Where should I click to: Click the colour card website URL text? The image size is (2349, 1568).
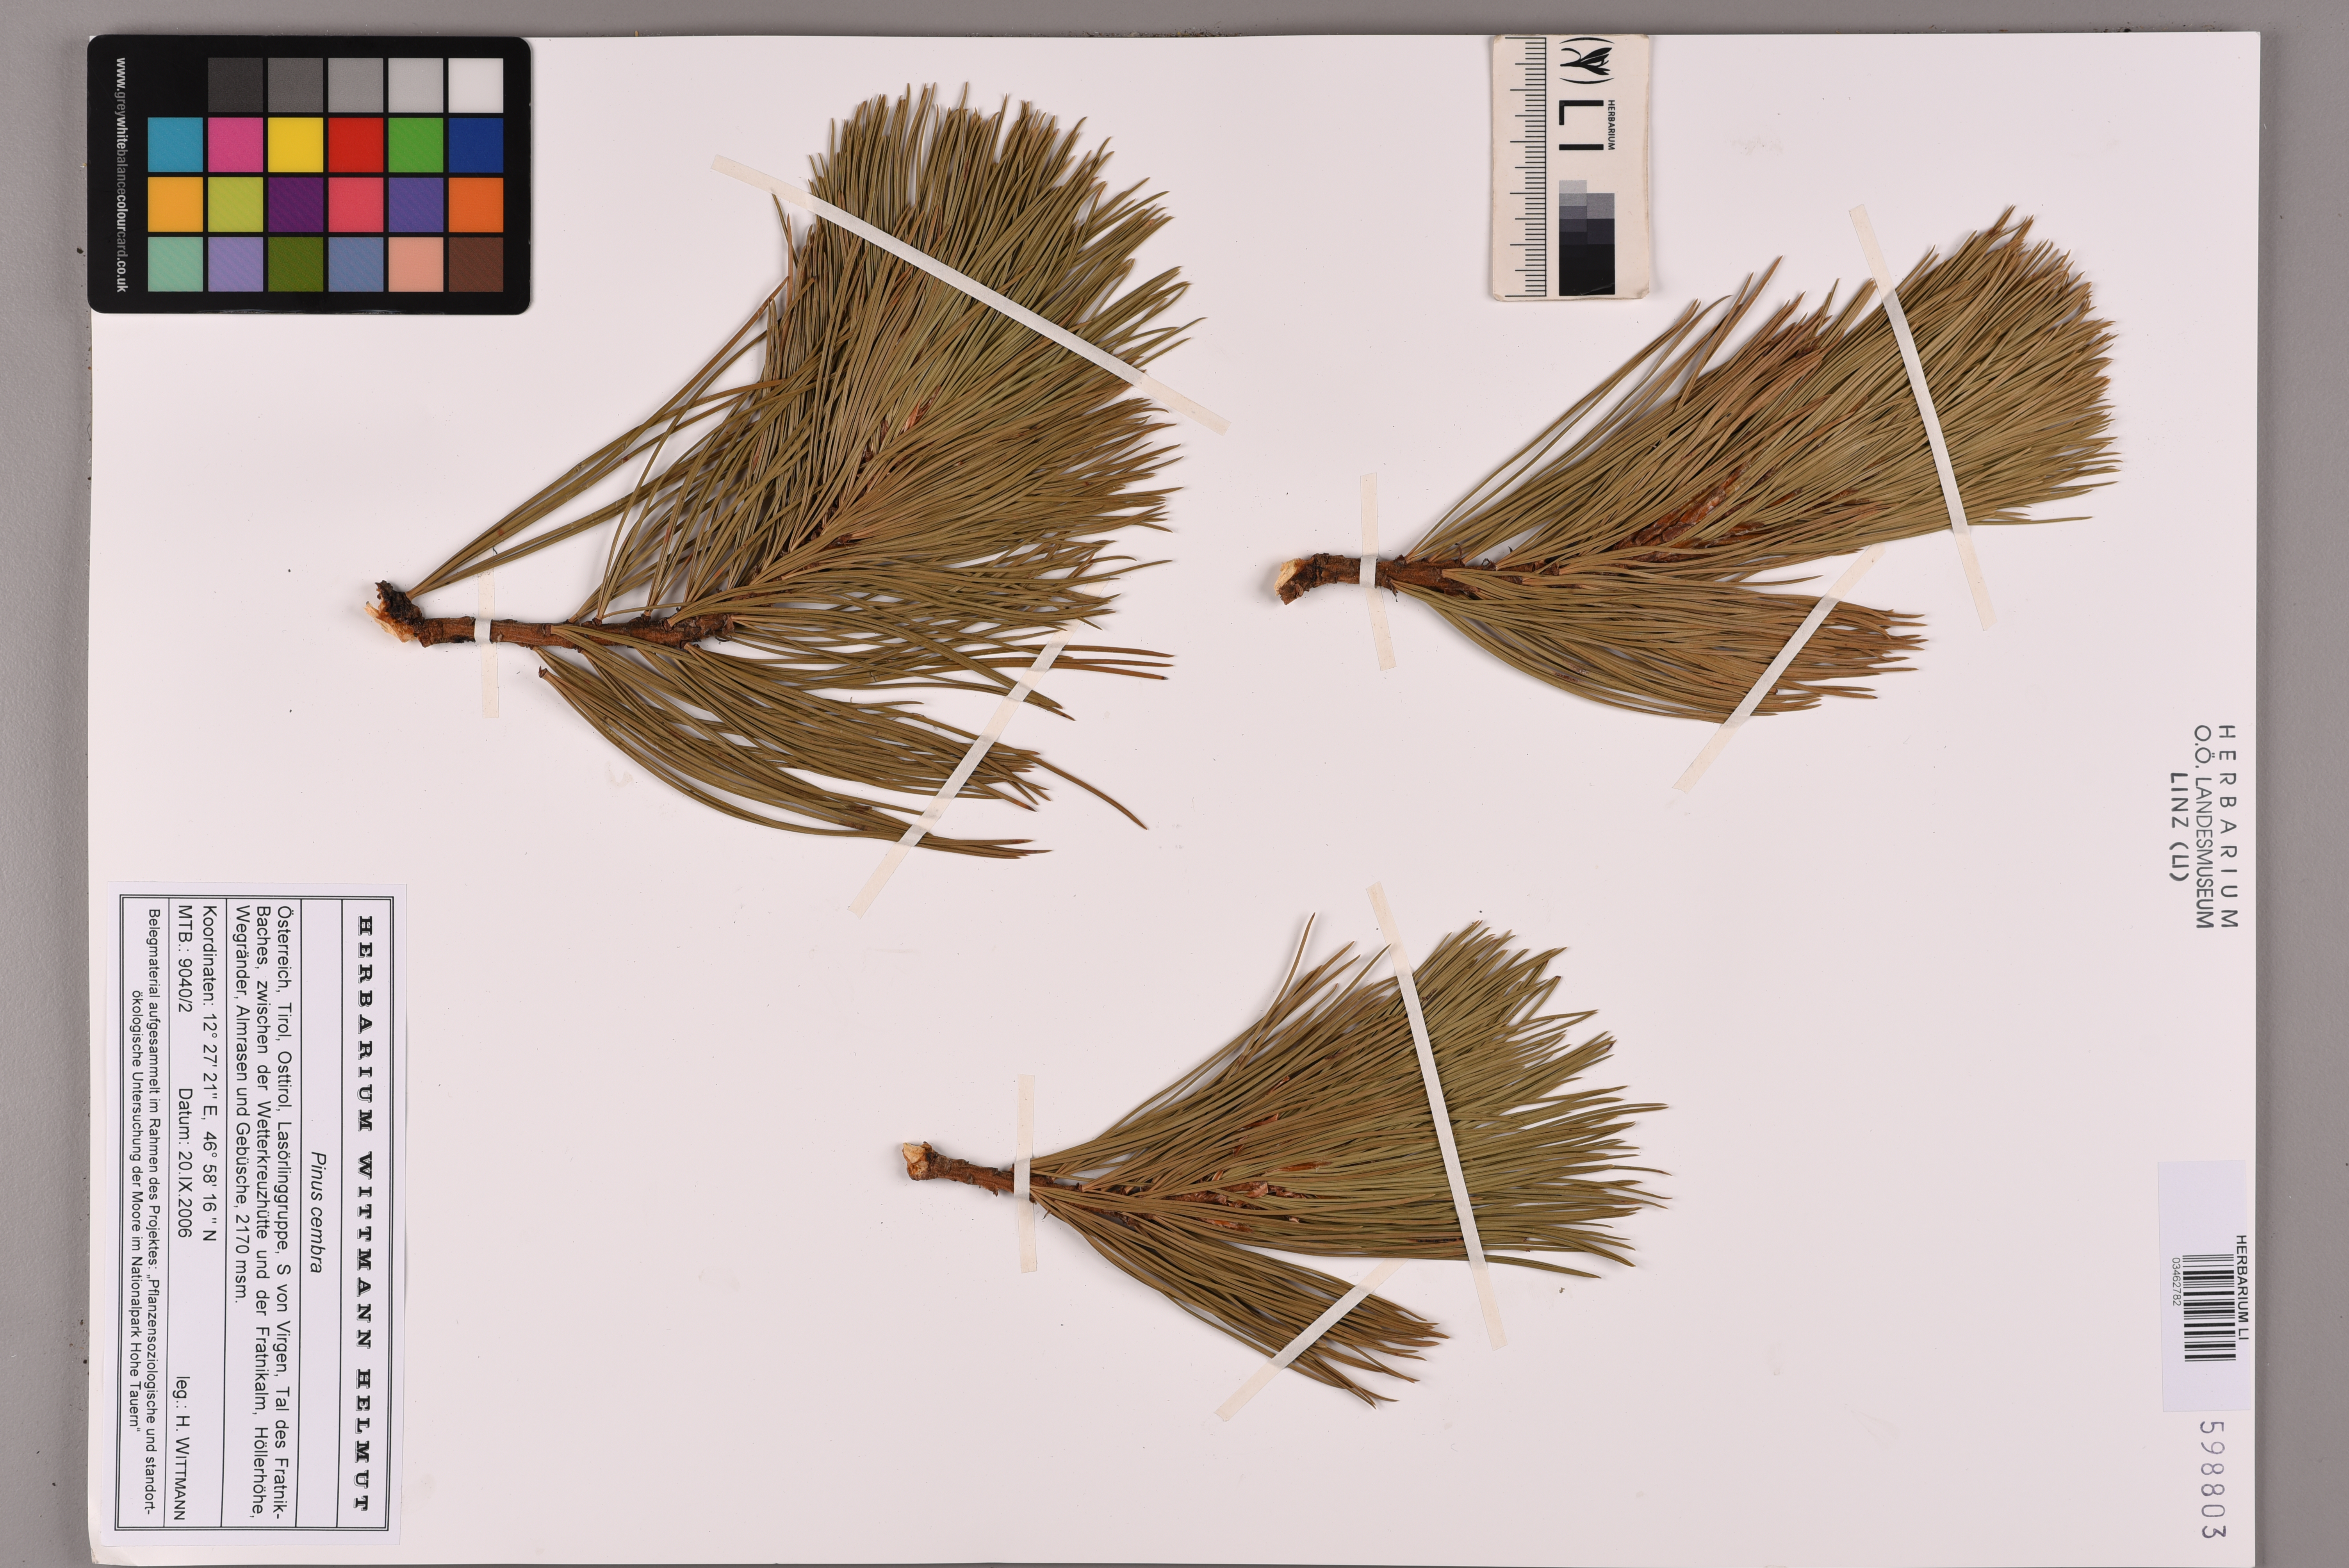pyautogui.click(x=121, y=174)
